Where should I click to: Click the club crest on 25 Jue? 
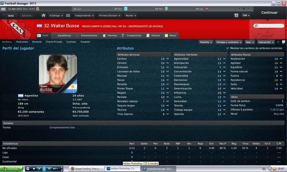click(207, 9)
